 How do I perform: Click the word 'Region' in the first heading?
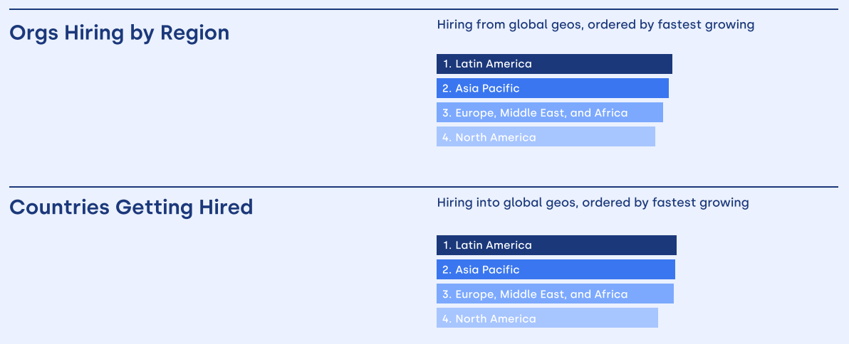tap(195, 34)
